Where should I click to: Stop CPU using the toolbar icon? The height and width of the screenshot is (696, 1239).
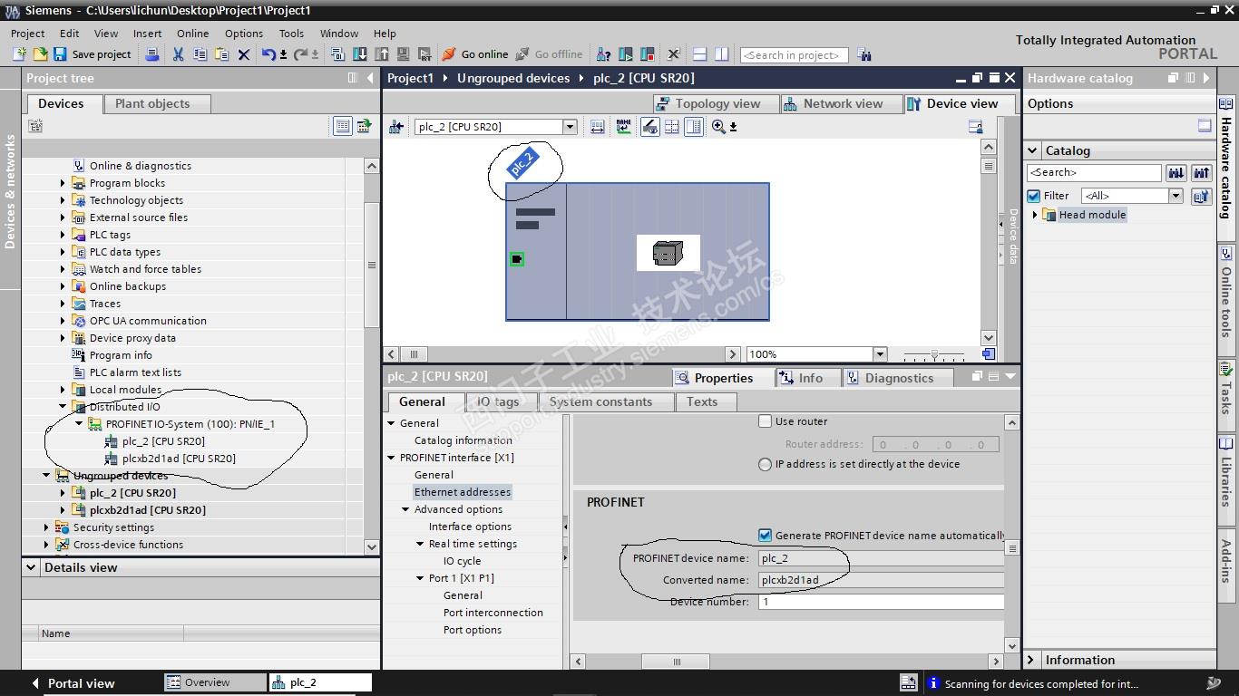point(647,54)
